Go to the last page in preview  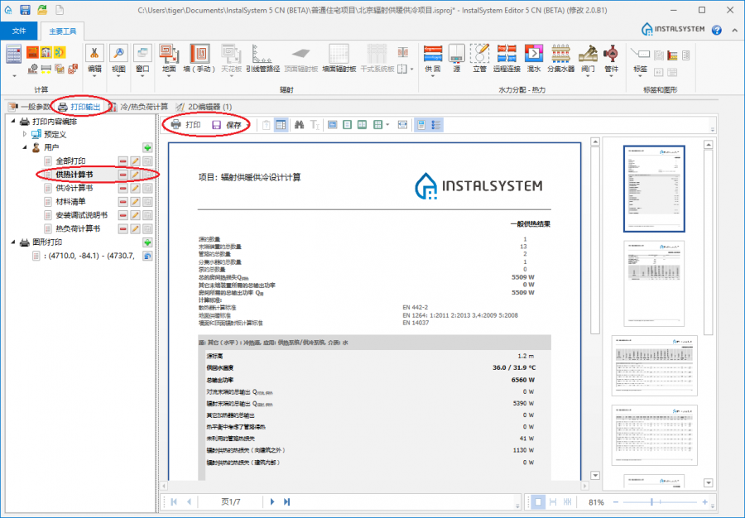click(287, 502)
